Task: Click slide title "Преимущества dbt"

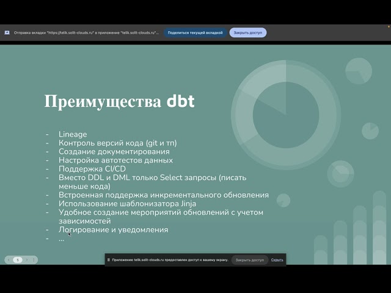Action: [119, 101]
